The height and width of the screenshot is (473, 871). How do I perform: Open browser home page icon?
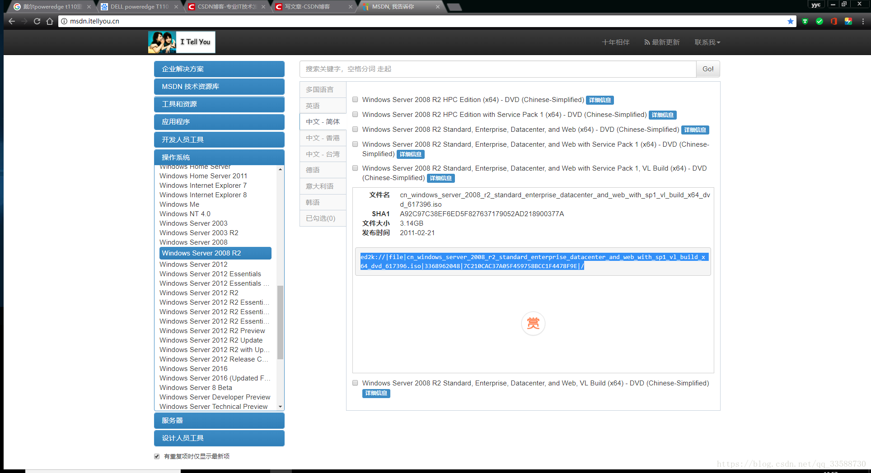[x=50, y=21]
